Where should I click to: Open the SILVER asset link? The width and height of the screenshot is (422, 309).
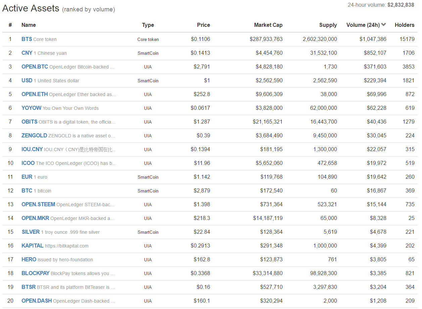point(31,232)
